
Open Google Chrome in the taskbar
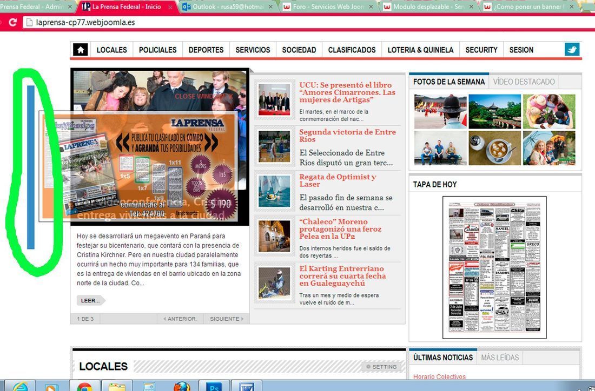[x=84, y=386]
